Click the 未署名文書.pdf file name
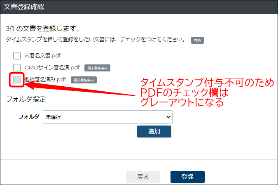Viewport: 278px width, 185px height. point(42,55)
